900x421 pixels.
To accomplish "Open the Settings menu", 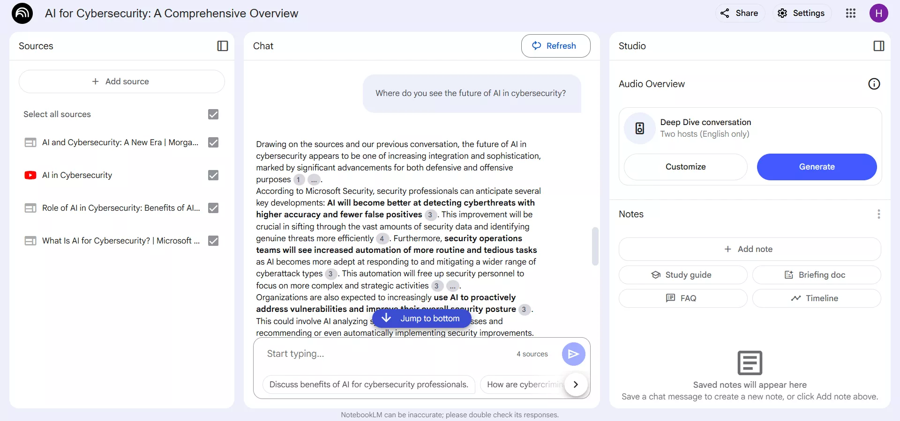I will pyautogui.click(x=802, y=13).
